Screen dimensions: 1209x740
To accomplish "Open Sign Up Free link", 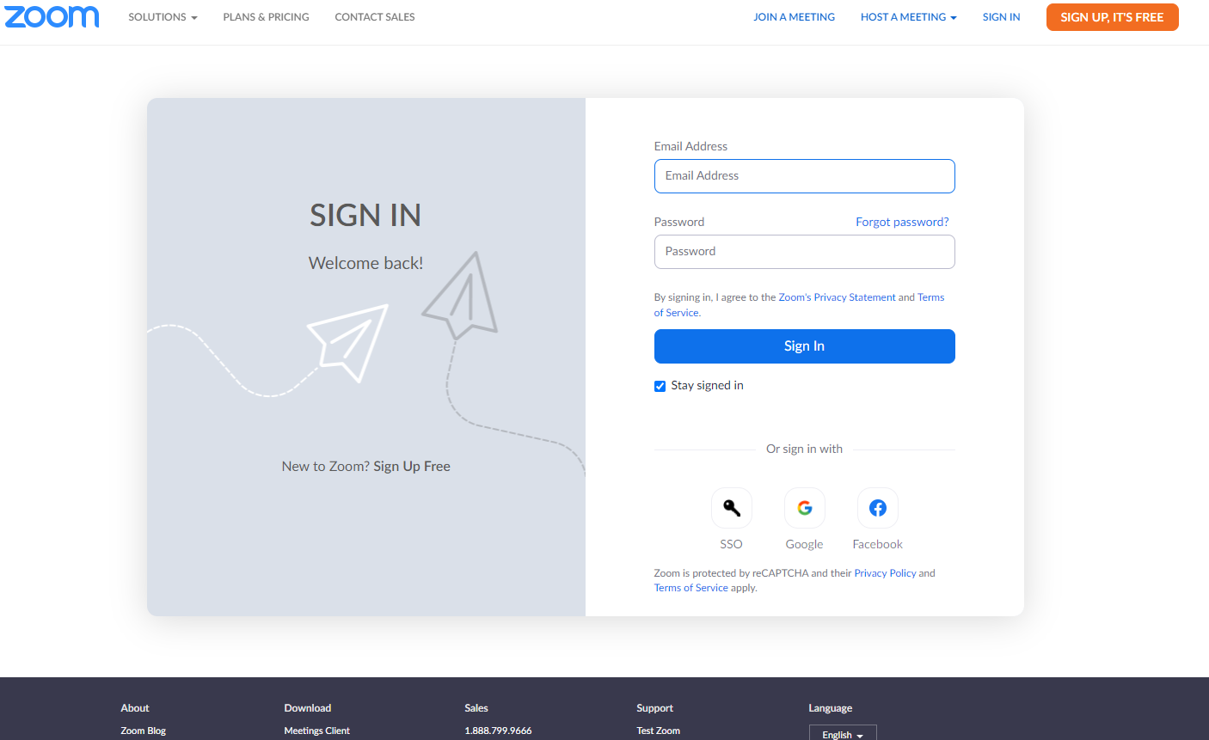I will click(x=411, y=466).
